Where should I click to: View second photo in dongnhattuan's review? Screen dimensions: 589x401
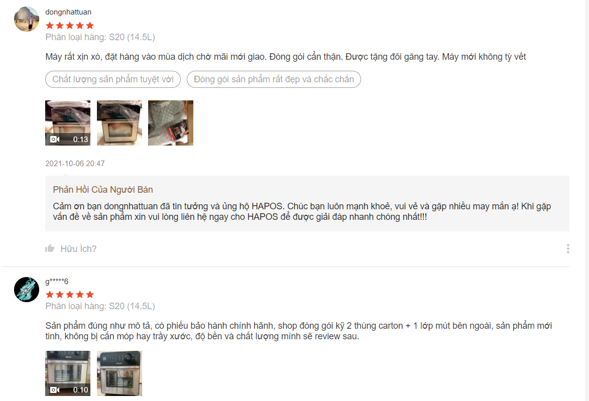click(120, 123)
